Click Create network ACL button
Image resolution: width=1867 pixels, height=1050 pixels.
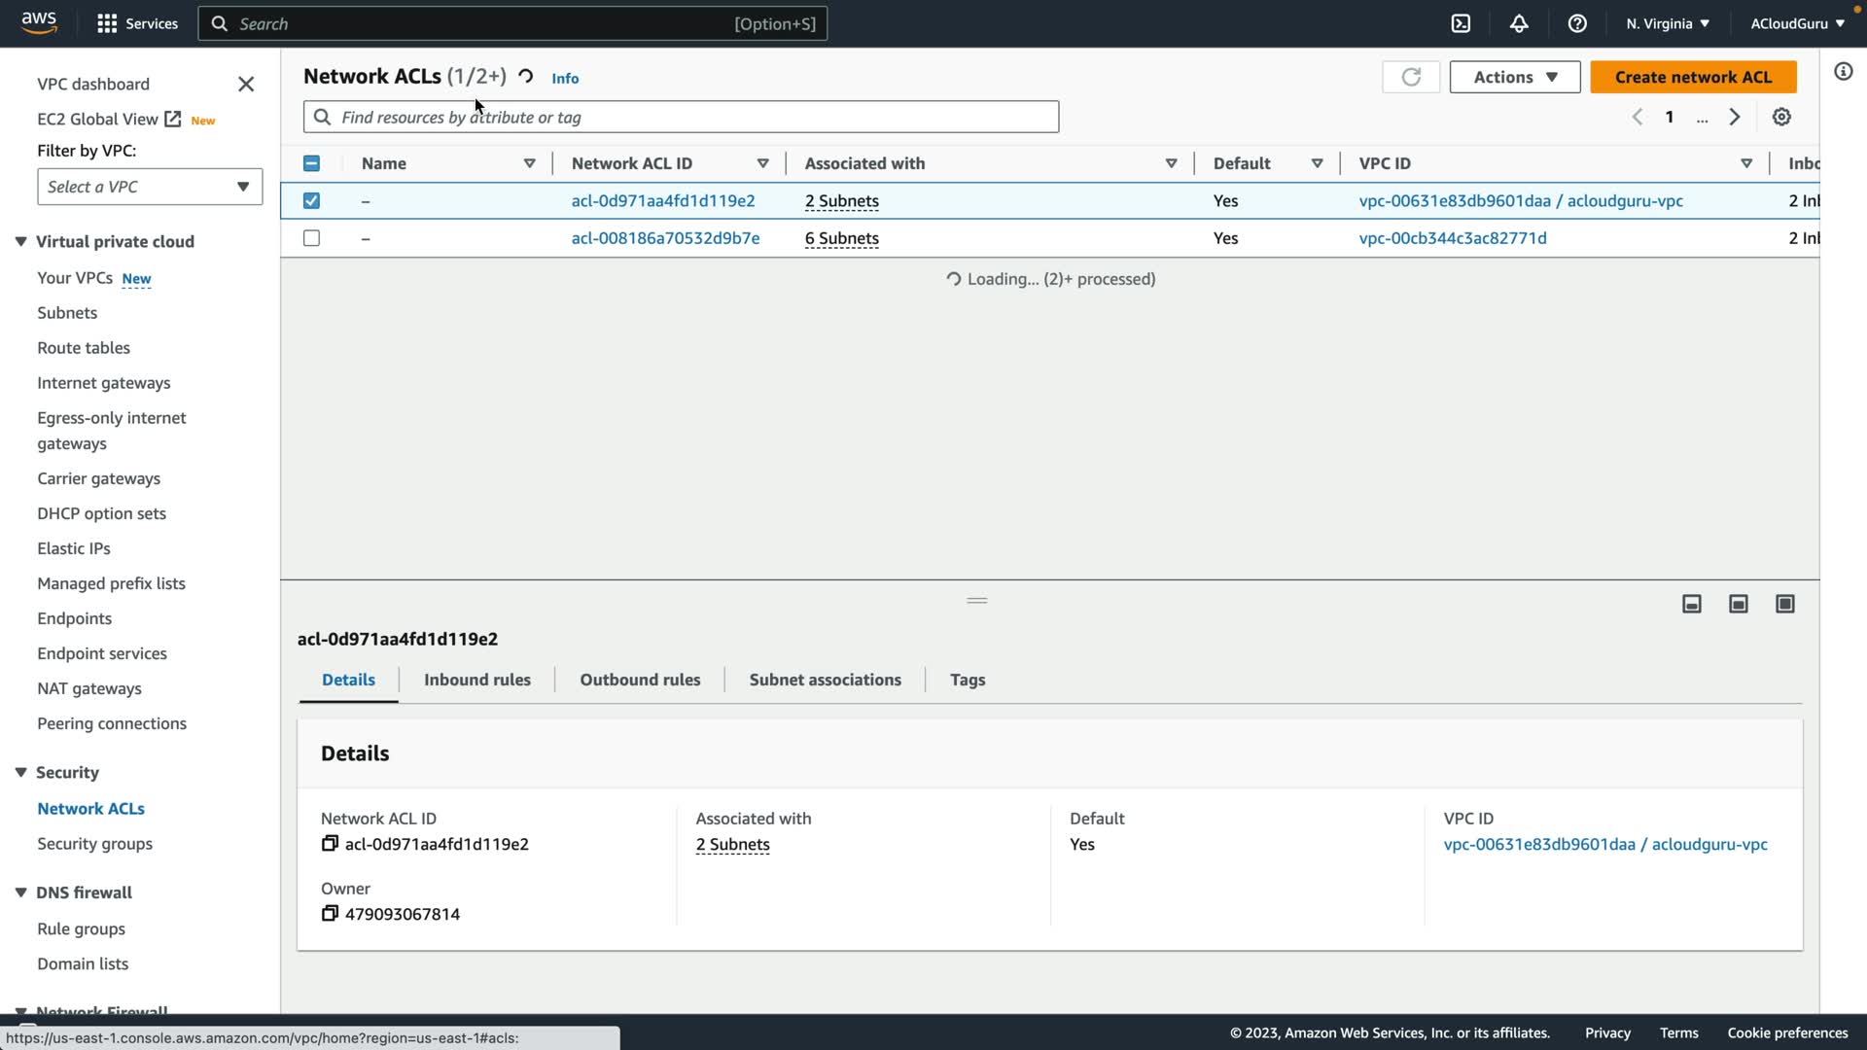1693,77
